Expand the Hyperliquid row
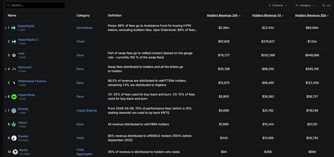Viewport: 334px width, 157px height. click(x=6, y=28)
